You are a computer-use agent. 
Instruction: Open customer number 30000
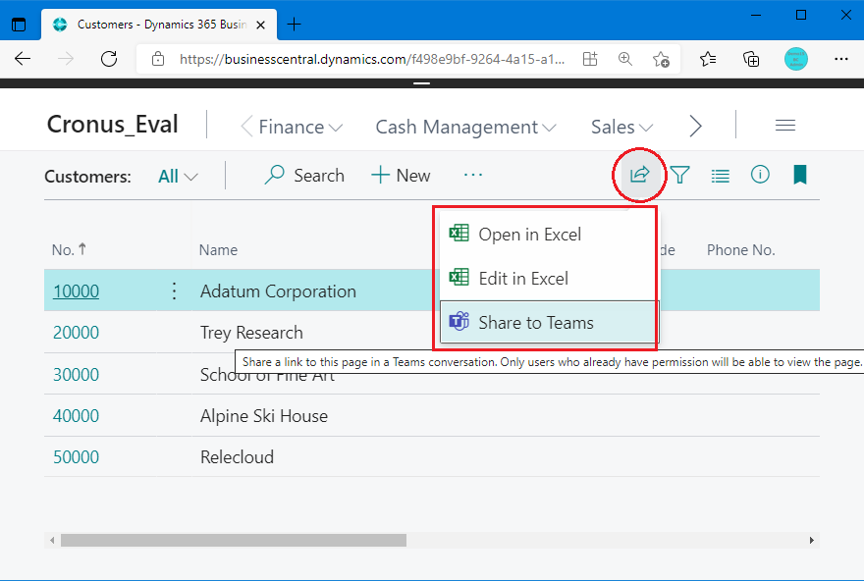(x=76, y=374)
